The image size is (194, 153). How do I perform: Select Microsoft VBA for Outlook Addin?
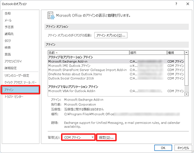(x=116, y=91)
